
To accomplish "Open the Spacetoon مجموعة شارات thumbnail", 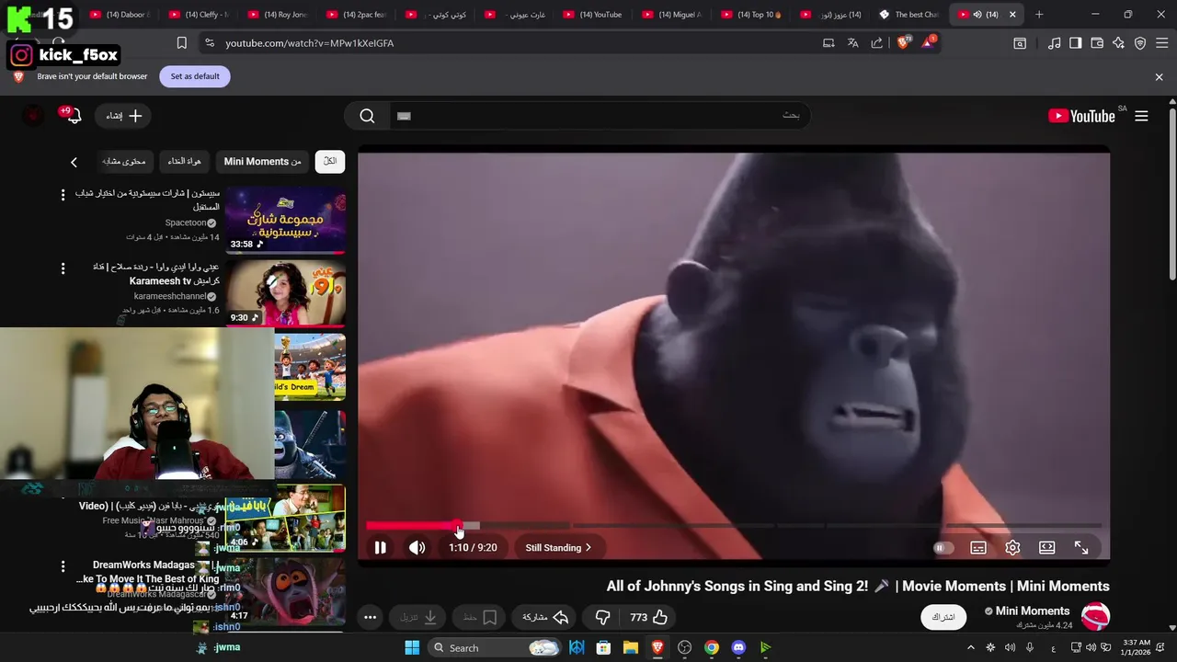I will [x=286, y=221].
